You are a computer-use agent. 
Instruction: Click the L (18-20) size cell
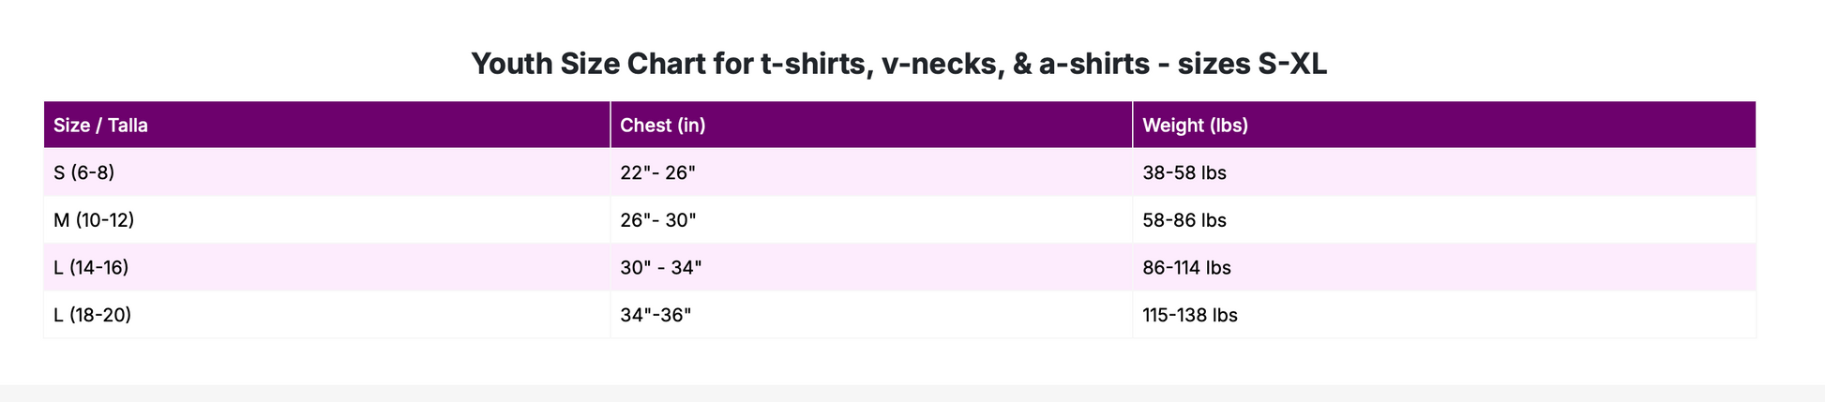(x=326, y=315)
